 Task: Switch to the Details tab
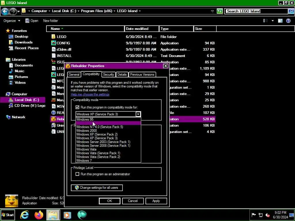coord(122,75)
